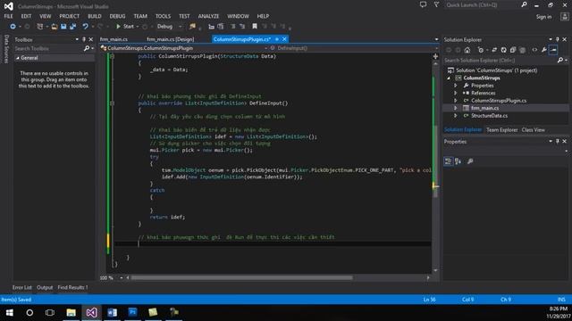The height and width of the screenshot is (321, 572).
Task: Select ColumnStirrupsPlugin.cs in Solution Explorer
Action: click(499, 101)
